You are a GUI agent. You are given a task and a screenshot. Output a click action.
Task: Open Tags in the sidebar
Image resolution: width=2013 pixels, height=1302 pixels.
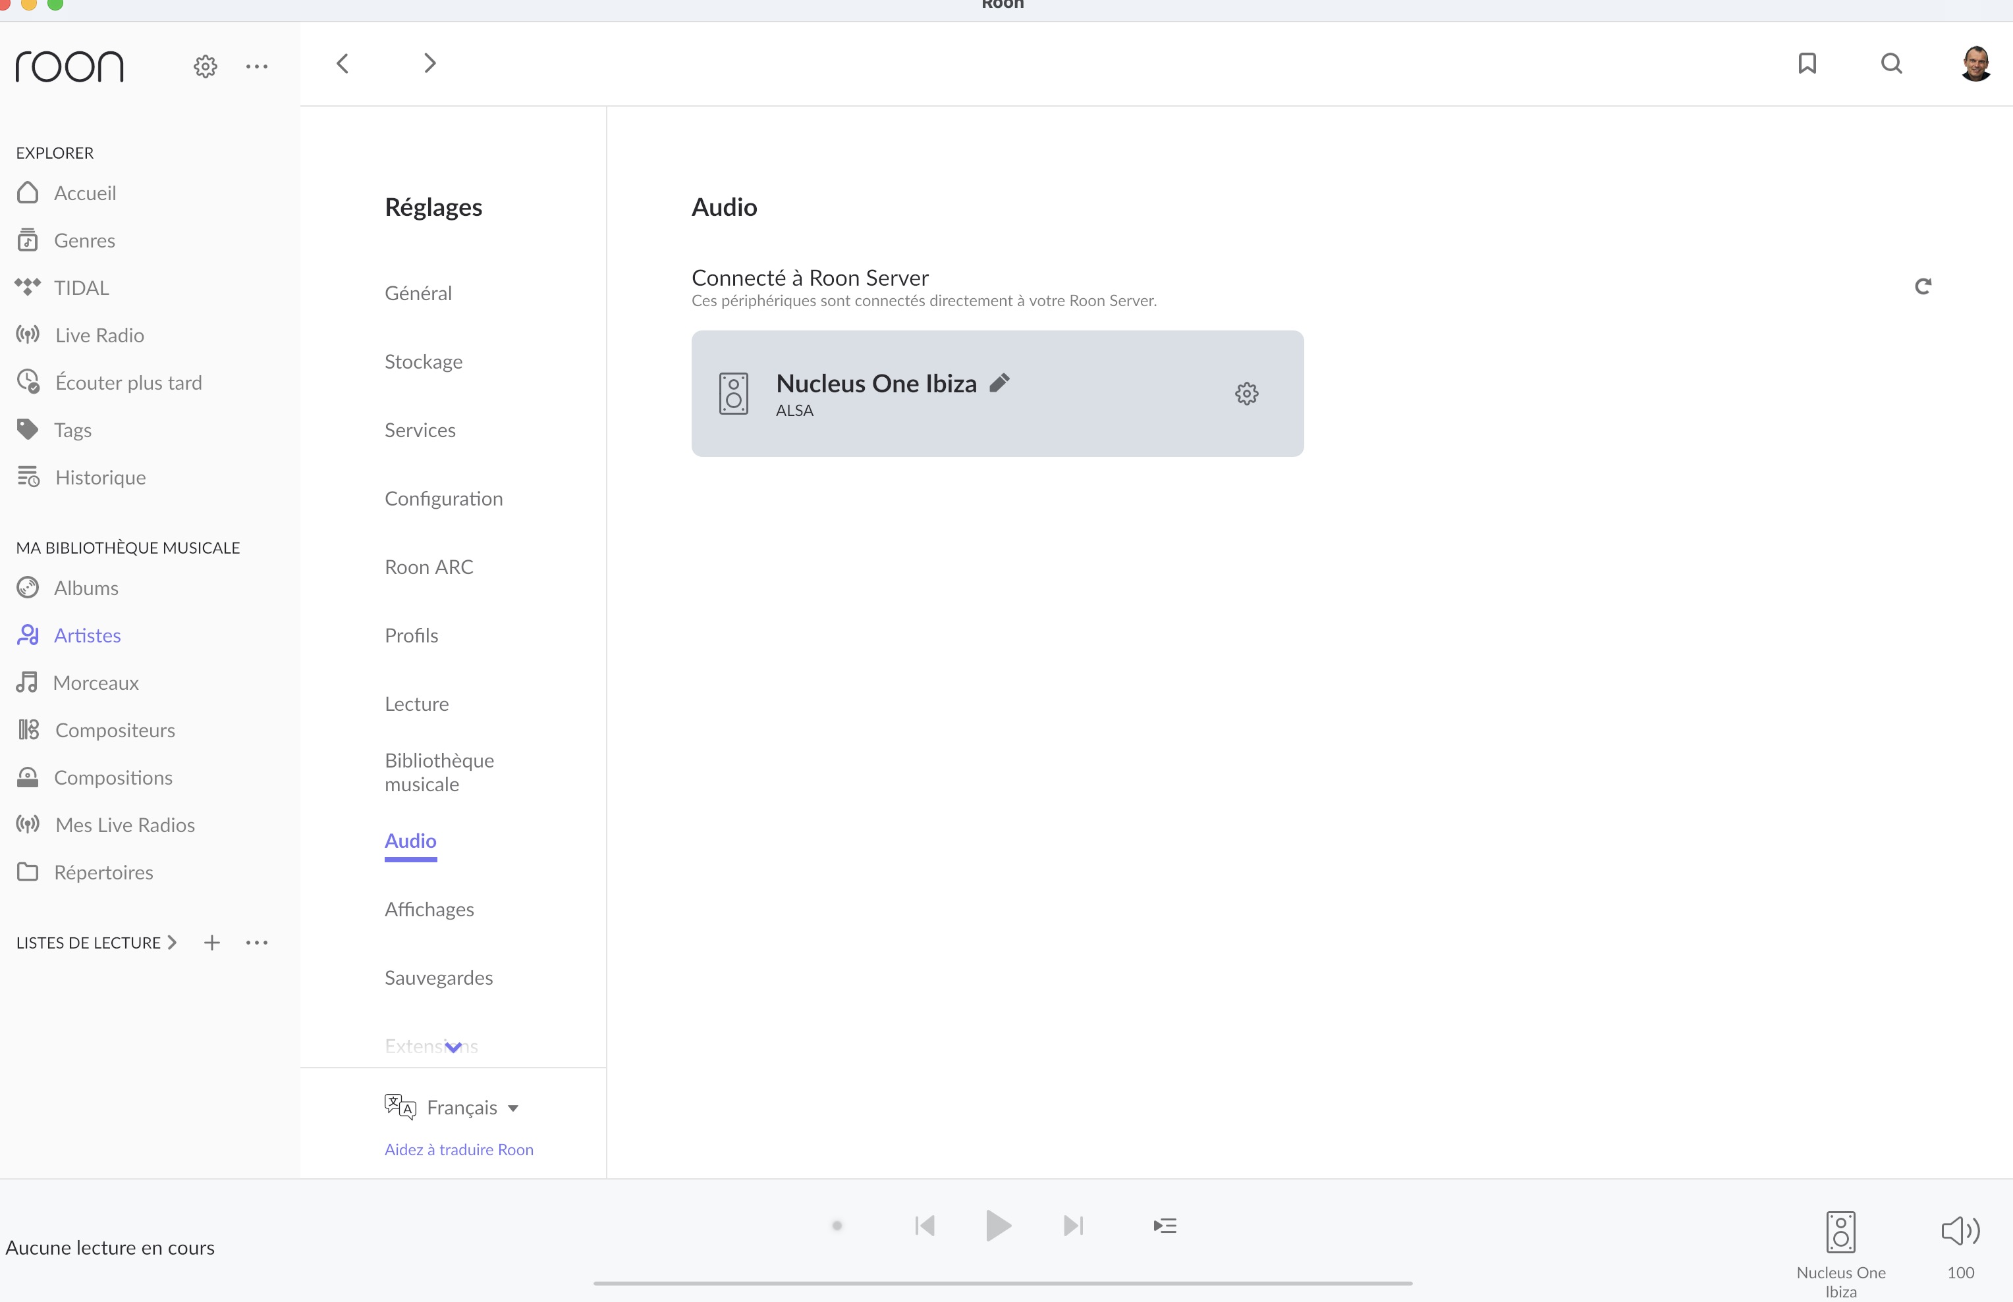(54, 429)
